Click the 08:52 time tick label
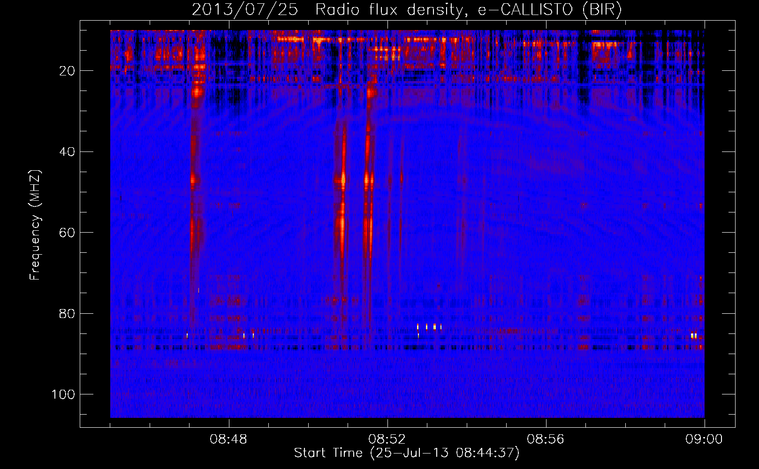This screenshot has height=469, width=759. (x=387, y=439)
